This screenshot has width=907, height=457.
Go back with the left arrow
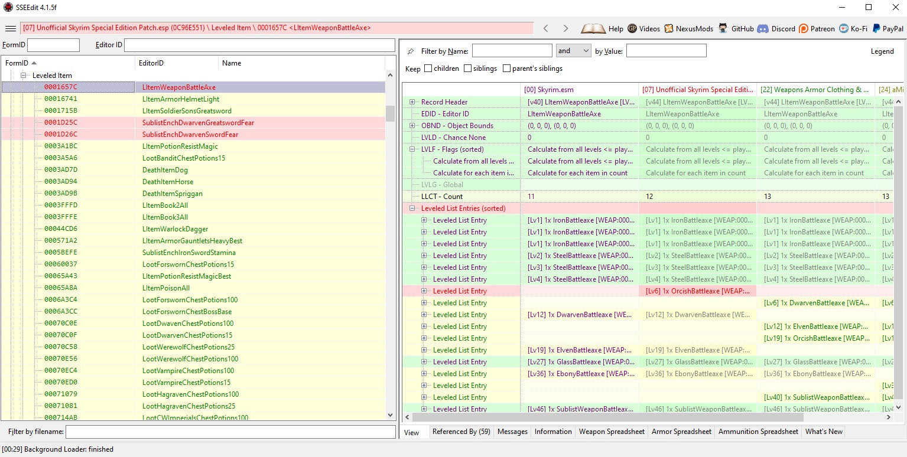pyautogui.click(x=546, y=28)
